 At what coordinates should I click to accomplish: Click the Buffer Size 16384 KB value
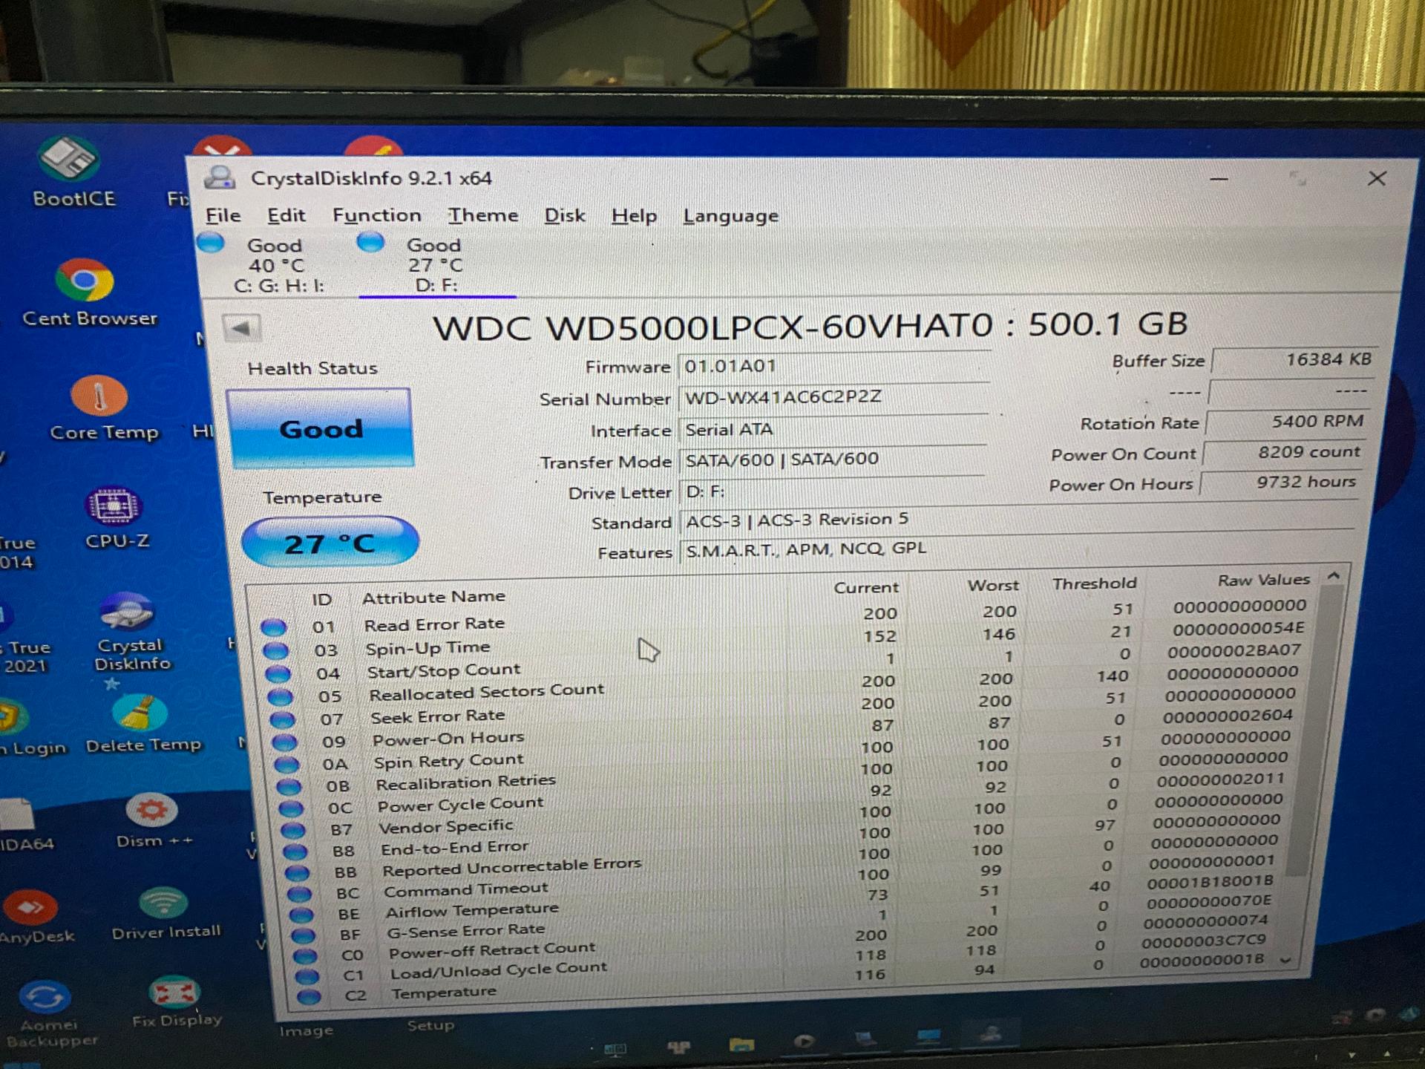pyautogui.click(x=1294, y=360)
